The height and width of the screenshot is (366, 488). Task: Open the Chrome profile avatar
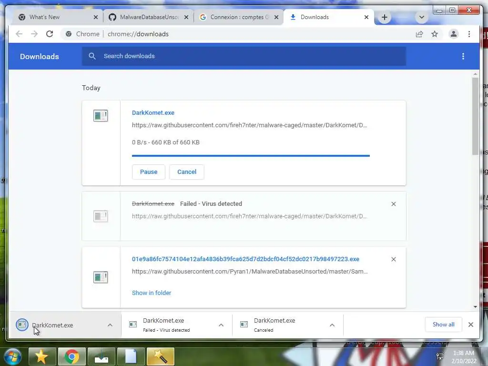click(454, 34)
